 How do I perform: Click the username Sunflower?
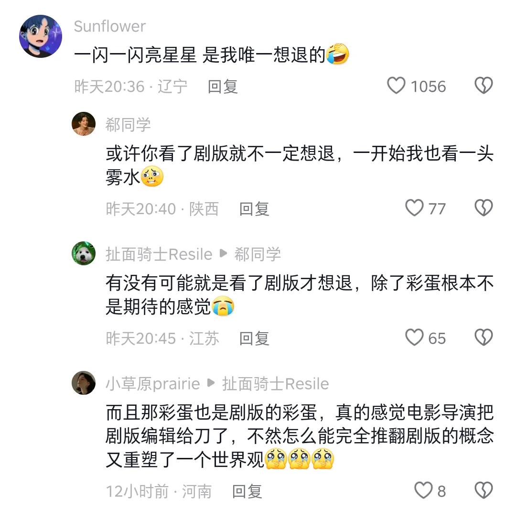coord(109,27)
